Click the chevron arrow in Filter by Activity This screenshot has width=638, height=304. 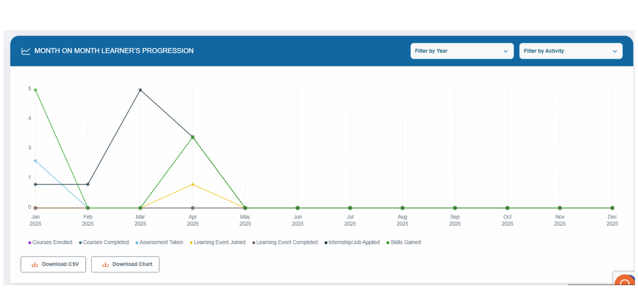pos(615,51)
